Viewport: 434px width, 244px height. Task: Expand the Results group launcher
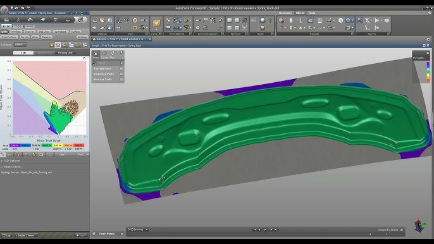coord(352,34)
